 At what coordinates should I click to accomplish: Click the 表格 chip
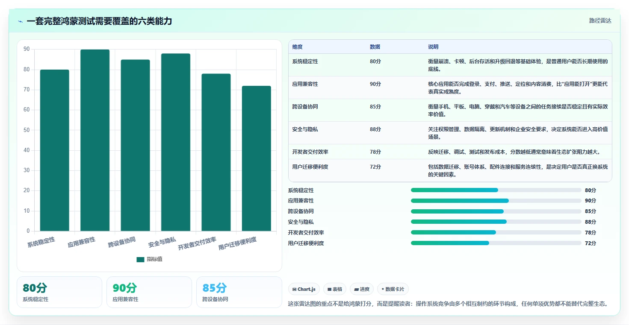pos(335,289)
